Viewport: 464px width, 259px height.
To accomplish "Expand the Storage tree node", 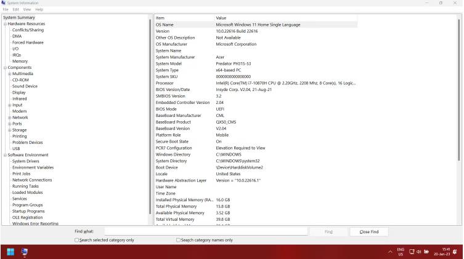I will click(x=9, y=130).
